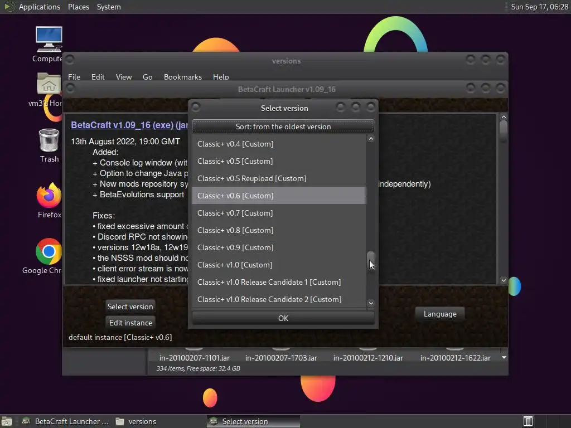This screenshot has height=428, width=571.
Task: Click changelog scroll down arrow in launcher
Action: pos(504,280)
